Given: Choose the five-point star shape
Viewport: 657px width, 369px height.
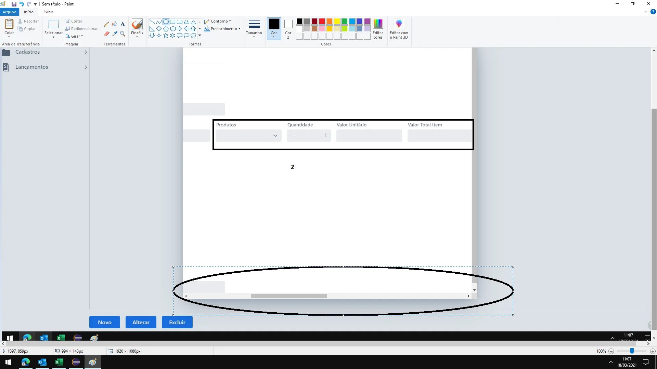Looking at the screenshot, I should [166, 36].
